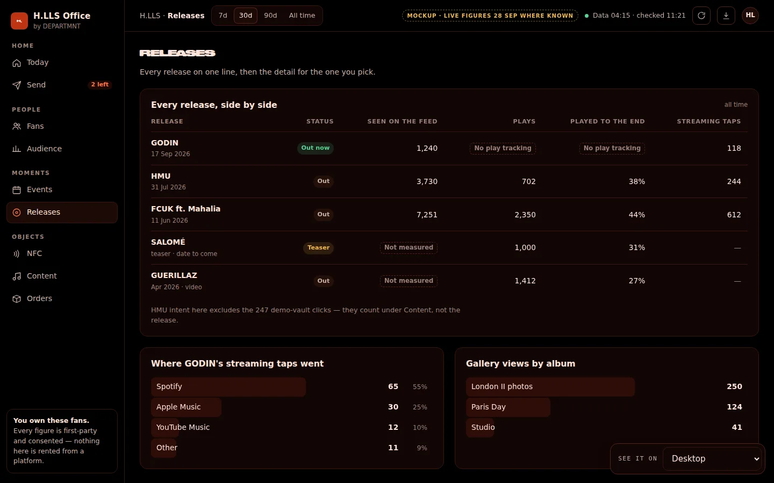Click the Apple Music taps bar
Image resolution: width=774 pixels, height=483 pixels.
[x=186, y=407]
